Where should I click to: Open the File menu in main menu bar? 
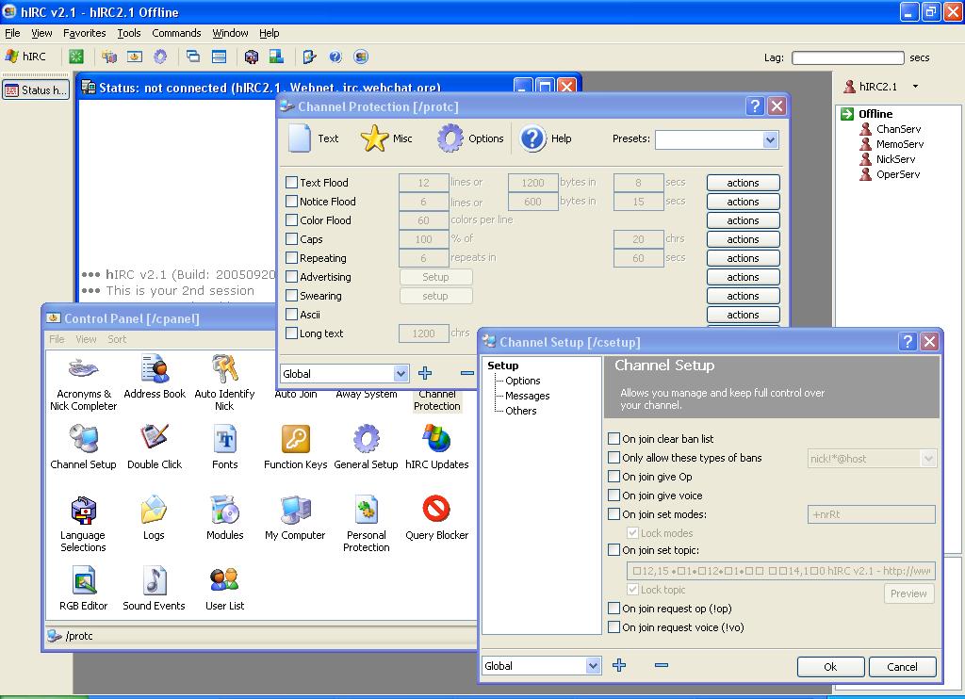12,33
